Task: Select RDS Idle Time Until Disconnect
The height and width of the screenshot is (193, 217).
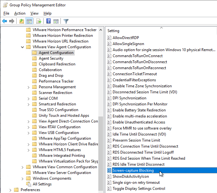Action: point(138,164)
